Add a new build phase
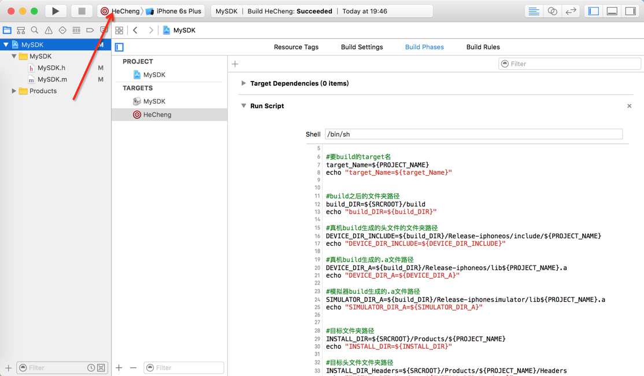The width and height of the screenshot is (644, 376). pos(235,64)
